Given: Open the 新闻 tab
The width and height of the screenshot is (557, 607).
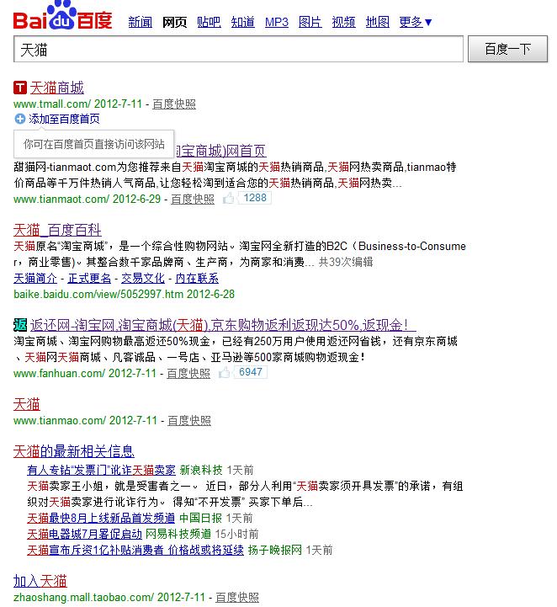Looking at the screenshot, I should [140, 23].
